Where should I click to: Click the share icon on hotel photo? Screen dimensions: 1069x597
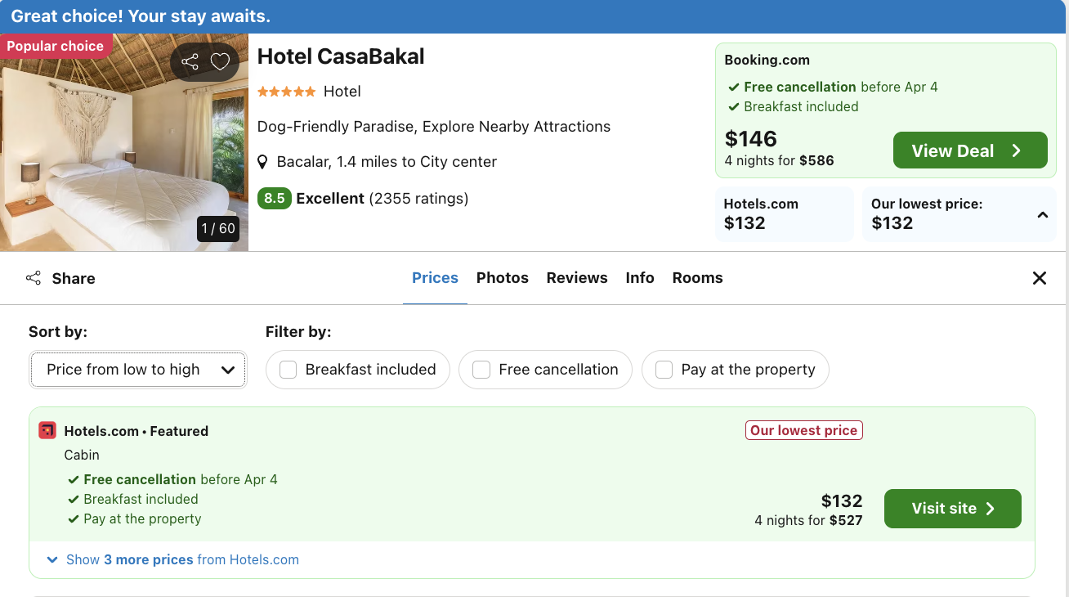(190, 62)
